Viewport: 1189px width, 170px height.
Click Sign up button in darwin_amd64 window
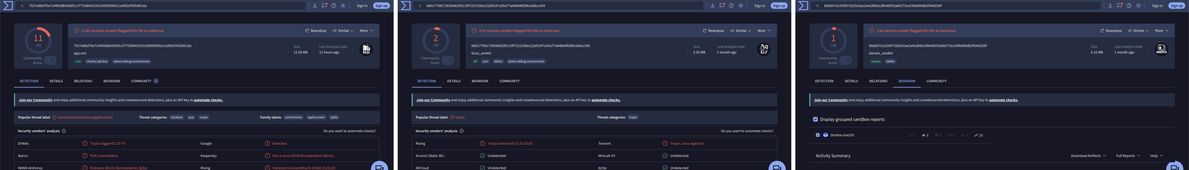pyautogui.click(x=1176, y=6)
